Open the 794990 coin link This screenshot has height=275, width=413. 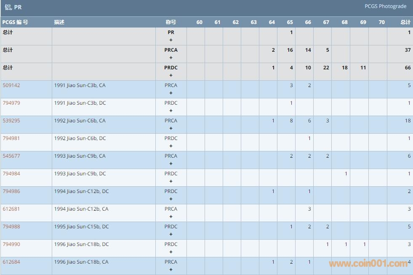click(11, 244)
